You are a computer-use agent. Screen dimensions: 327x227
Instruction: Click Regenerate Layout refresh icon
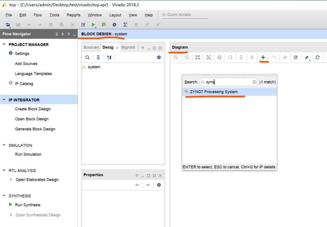pyautogui.click(x=318, y=57)
